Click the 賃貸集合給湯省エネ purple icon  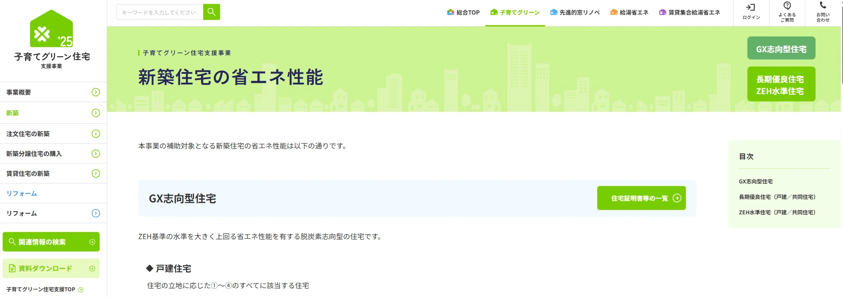pyautogui.click(x=662, y=12)
